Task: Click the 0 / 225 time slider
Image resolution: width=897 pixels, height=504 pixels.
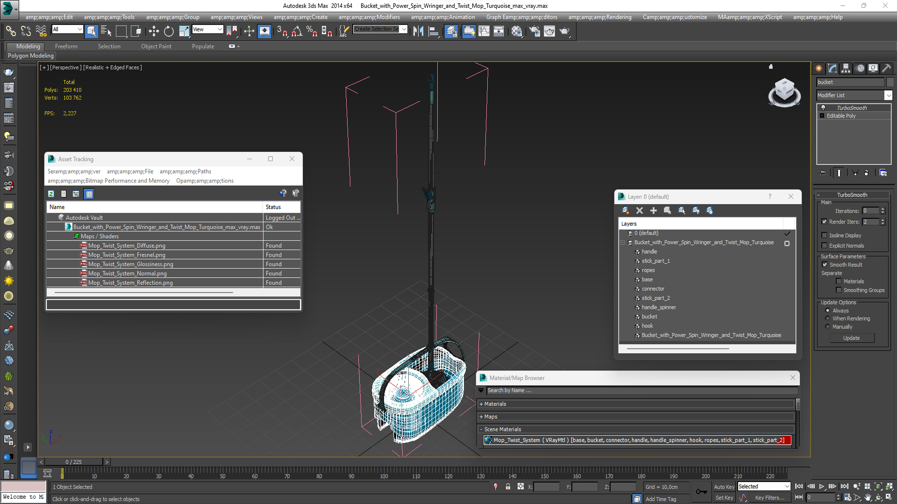Action: 73,462
